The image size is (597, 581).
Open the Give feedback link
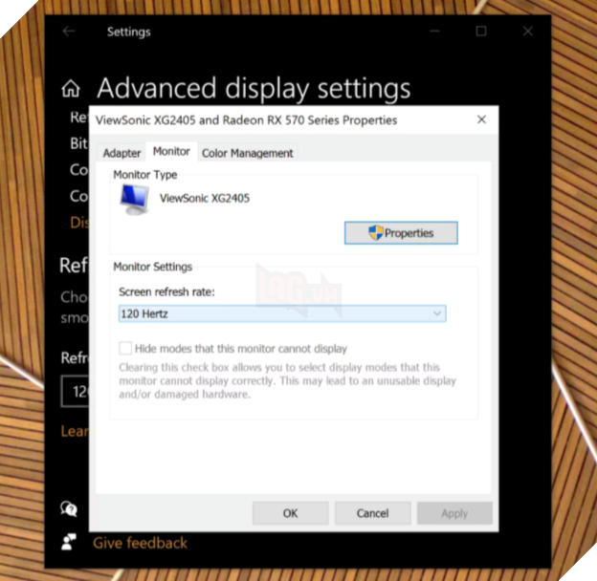[x=140, y=543]
